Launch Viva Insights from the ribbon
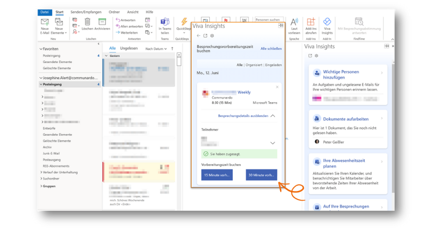Screen dimensions: 437x231 tap(327, 26)
